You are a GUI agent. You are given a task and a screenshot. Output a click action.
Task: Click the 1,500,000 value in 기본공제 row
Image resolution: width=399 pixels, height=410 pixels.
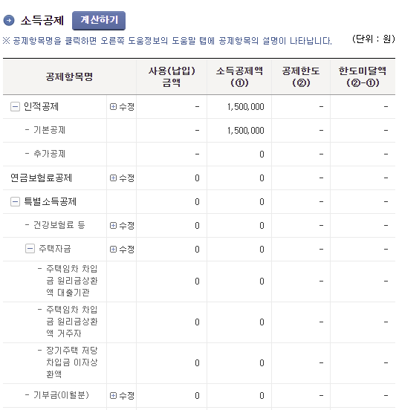tap(246, 131)
